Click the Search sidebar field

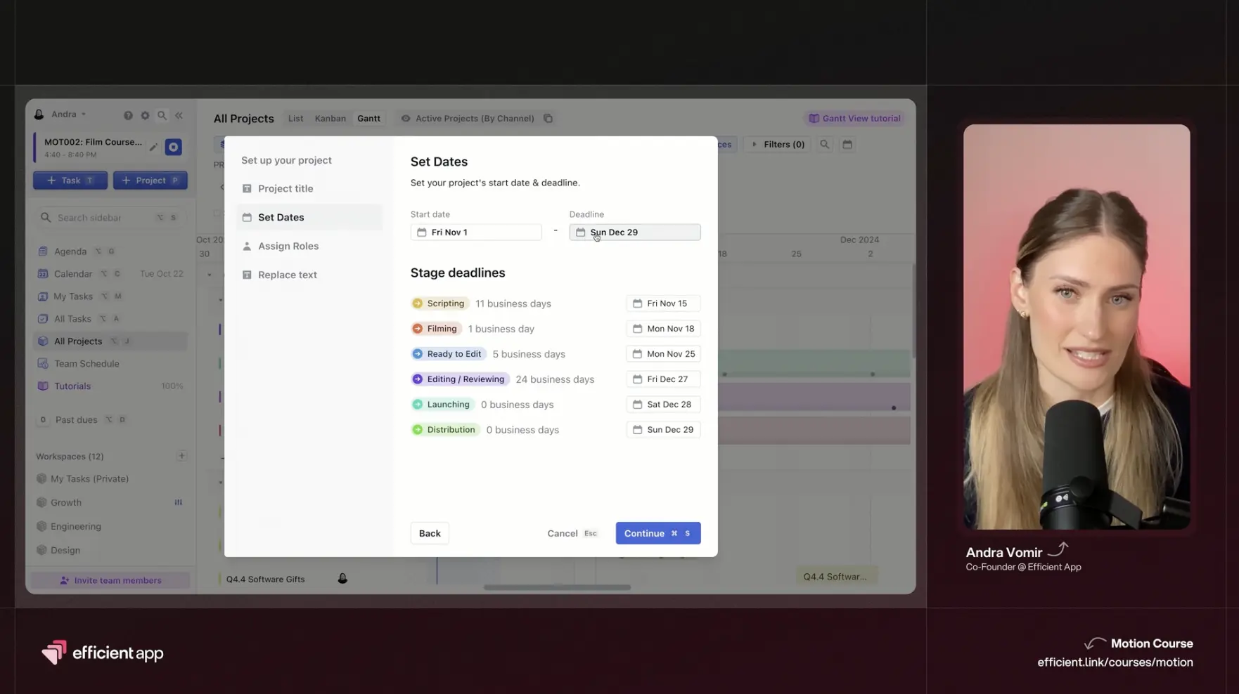click(110, 218)
